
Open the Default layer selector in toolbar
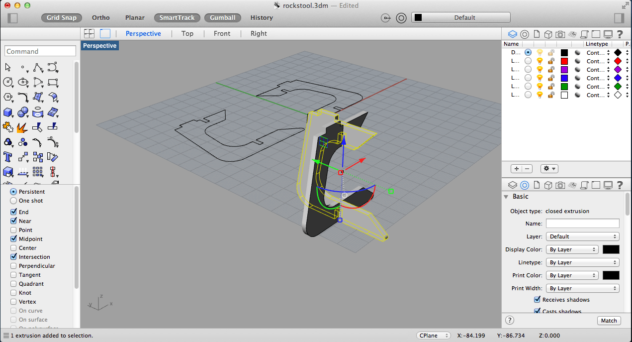click(461, 17)
